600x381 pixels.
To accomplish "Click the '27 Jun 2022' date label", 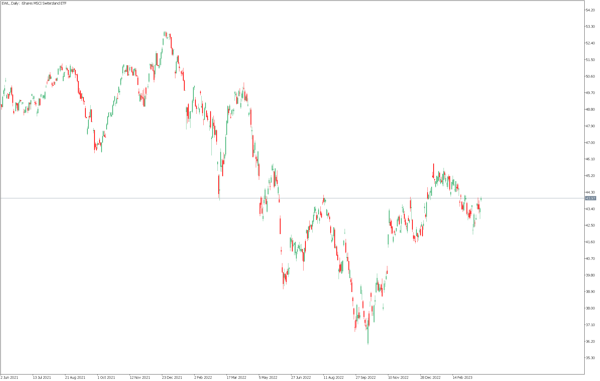I will coord(301,377).
